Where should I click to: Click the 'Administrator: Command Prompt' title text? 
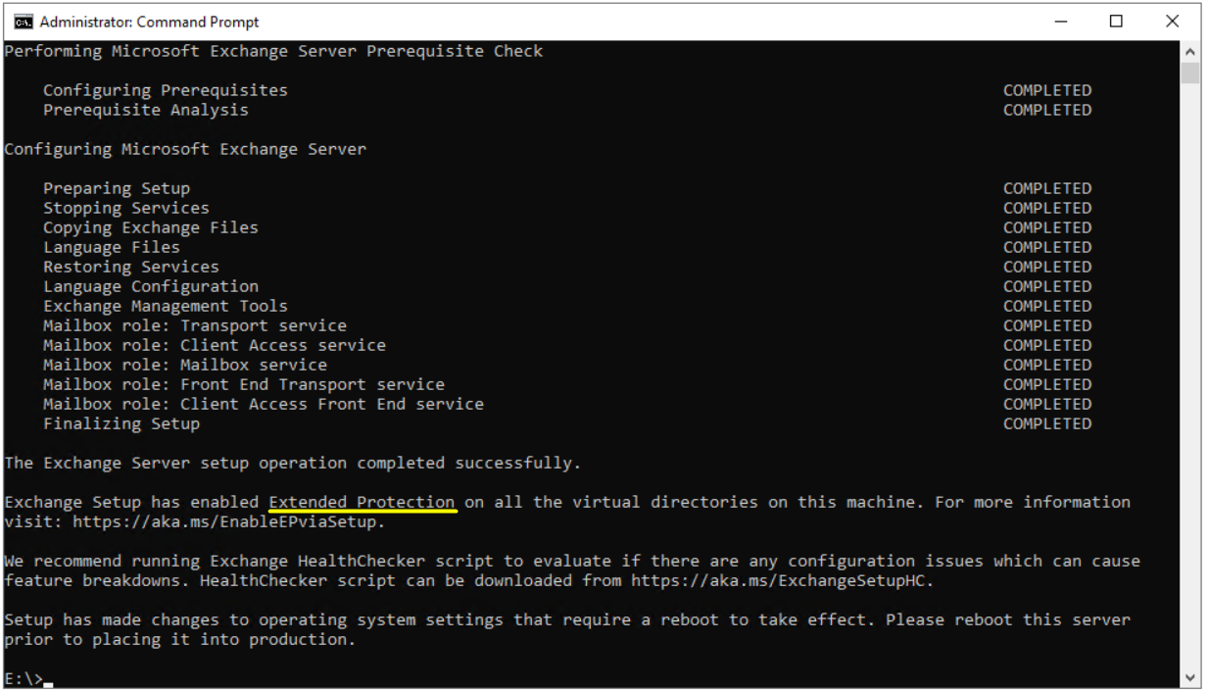point(148,22)
